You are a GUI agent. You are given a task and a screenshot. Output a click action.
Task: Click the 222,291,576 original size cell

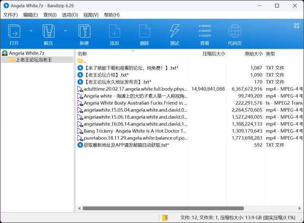point(249,103)
